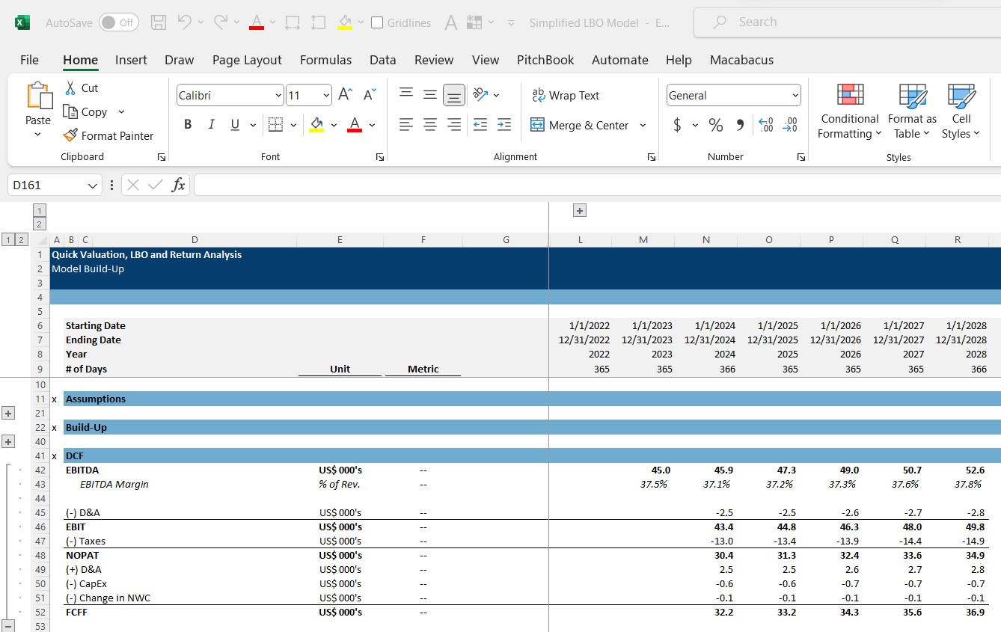This screenshot has height=632, width=1001.
Task: Open Conditional Formatting options
Action: [x=848, y=110]
